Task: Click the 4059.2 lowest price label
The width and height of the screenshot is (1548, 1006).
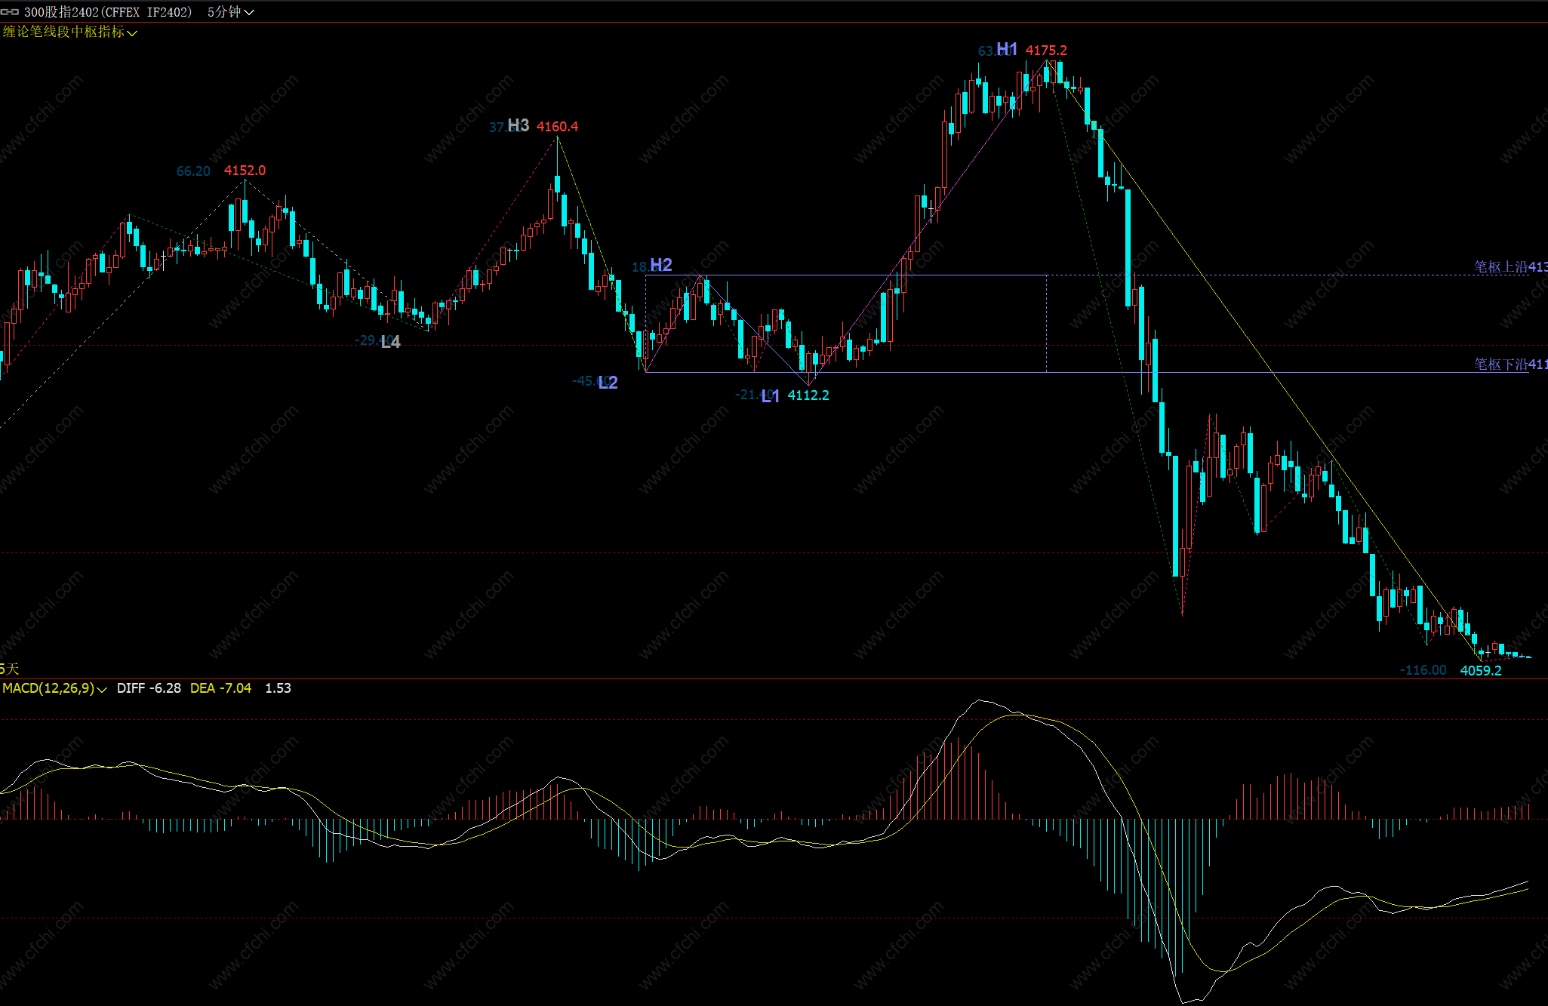Action: pyautogui.click(x=1480, y=670)
